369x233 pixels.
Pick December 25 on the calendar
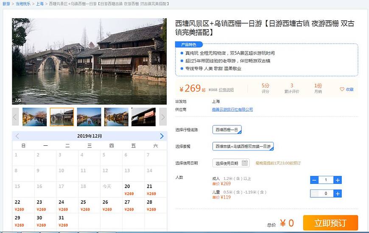(x=89, y=205)
